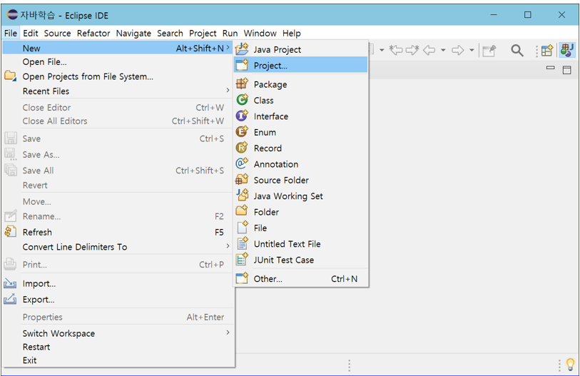Click the Untitled Text File icon

point(242,243)
